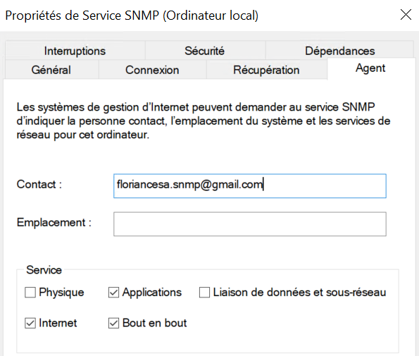
Task: Switch to the Récupération tab
Action: pos(266,70)
